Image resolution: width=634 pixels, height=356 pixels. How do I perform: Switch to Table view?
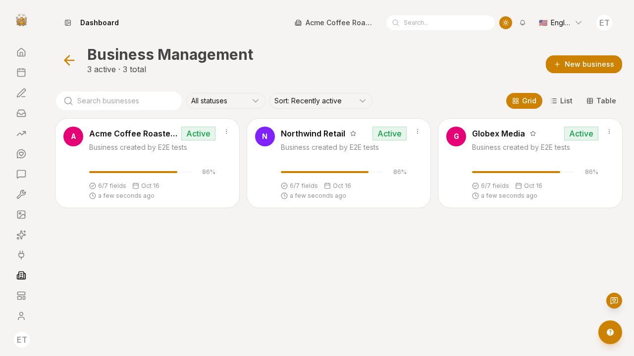point(601,101)
